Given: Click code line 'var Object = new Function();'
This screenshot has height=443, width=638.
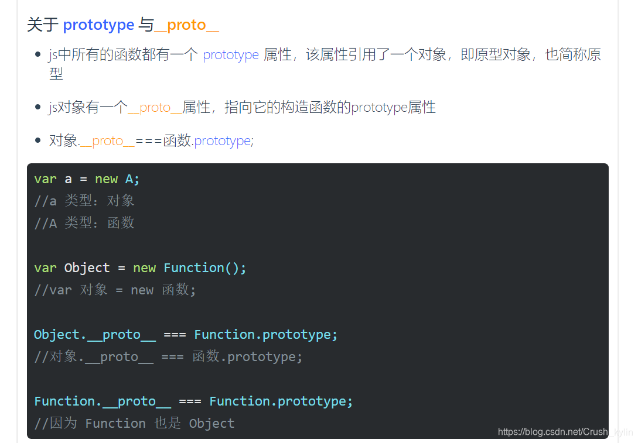Looking at the screenshot, I should click(140, 268).
